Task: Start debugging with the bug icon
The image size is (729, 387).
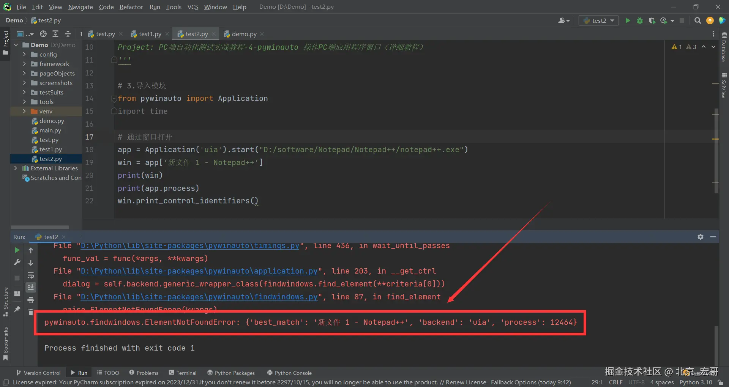Action: pos(640,20)
